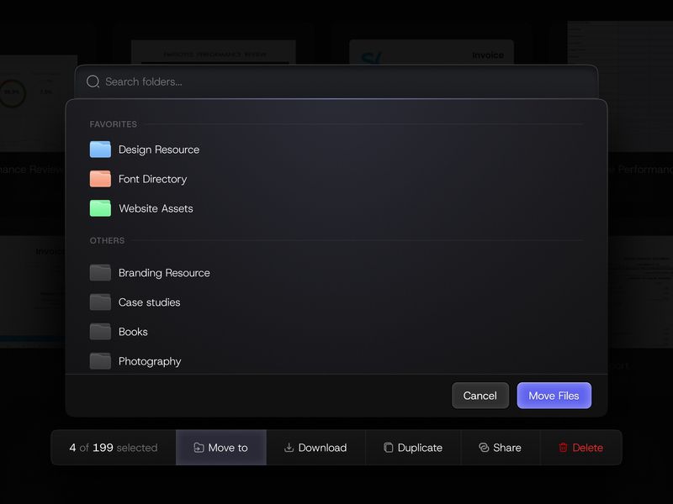Choose the Branding Resource folder name
The image size is (673, 504).
[x=164, y=273]
